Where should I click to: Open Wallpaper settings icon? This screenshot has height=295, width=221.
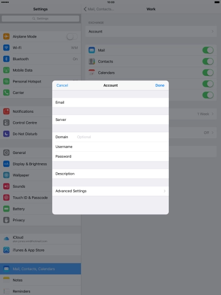coord(7,175)
